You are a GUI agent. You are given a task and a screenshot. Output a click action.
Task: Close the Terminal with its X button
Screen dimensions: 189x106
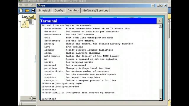pyautogui.click(x=159, y=21)
